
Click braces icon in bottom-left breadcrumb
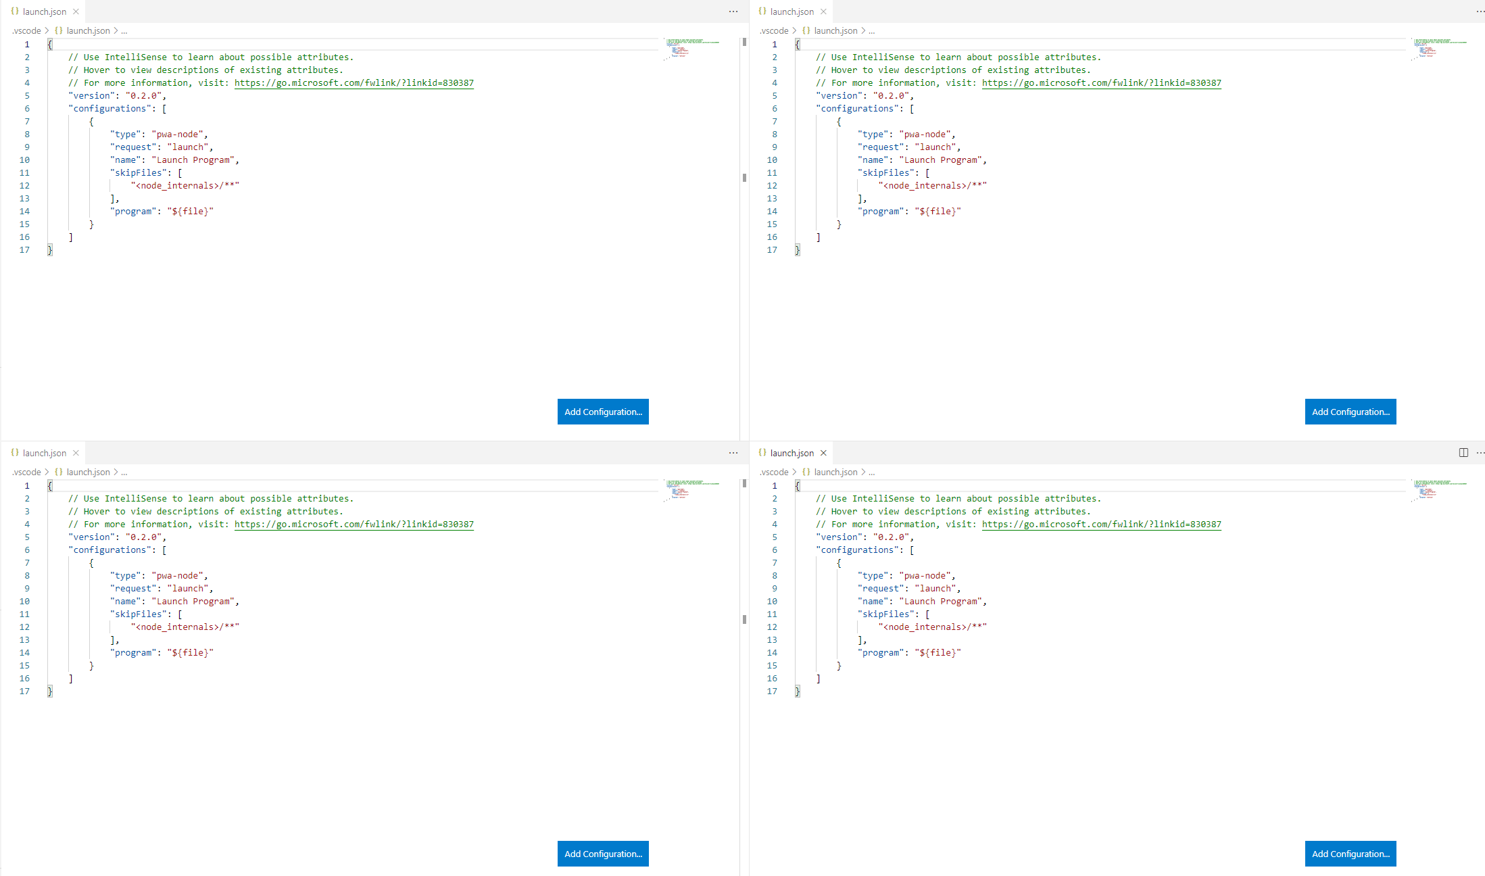click(59, 472)
